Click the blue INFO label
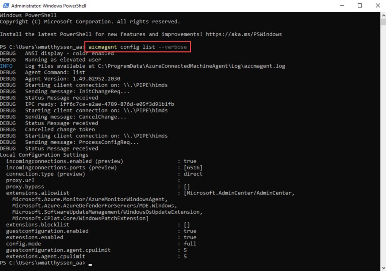 pyautogui.click(x=6, y=66)
